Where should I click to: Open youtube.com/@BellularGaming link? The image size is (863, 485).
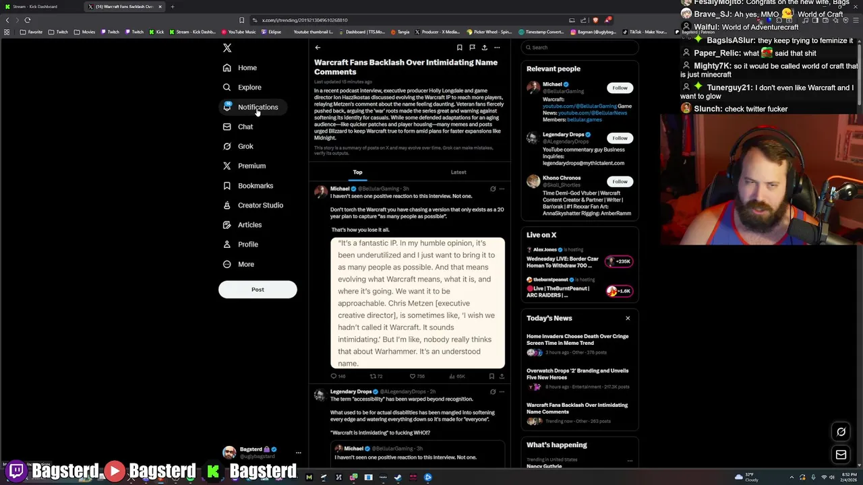(x=580, y=106)
